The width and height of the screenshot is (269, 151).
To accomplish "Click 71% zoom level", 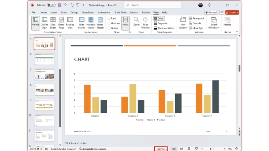I will pyautogui.click(x=230, y=149).
